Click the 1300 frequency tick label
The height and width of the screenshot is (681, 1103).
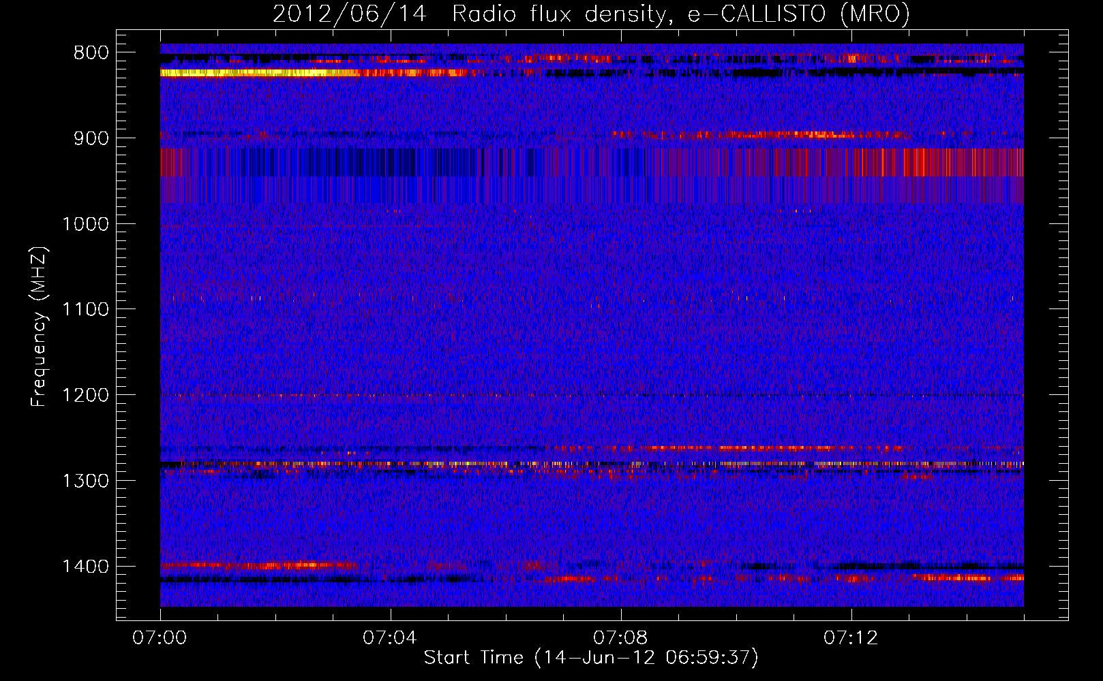(85, 481)
